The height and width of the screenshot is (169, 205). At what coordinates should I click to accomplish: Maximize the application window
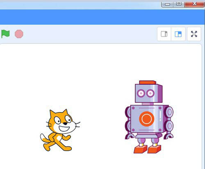pyautogui.click(x=179, y=4)
